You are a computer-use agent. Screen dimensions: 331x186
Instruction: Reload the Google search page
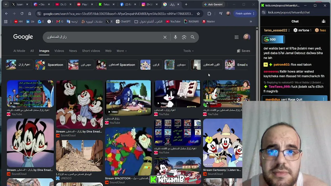(x=22, y=13)
